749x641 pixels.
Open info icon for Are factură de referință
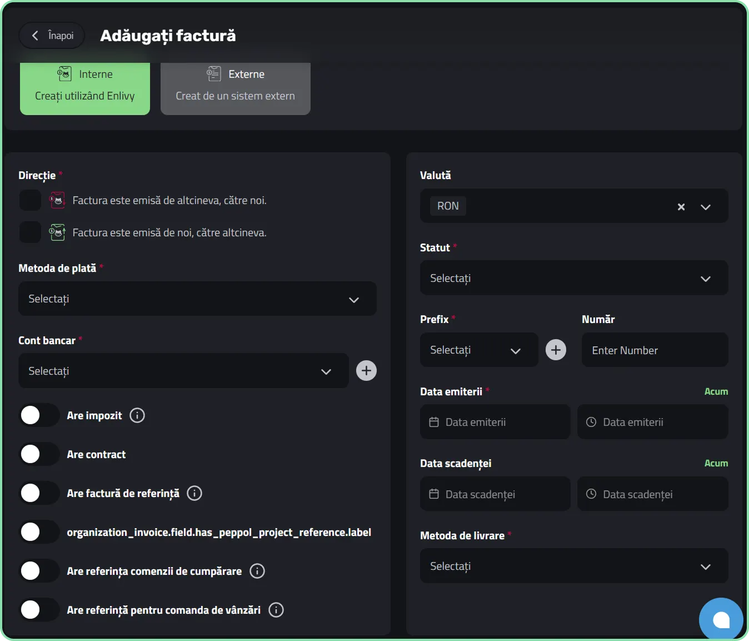tap(194, 493)
